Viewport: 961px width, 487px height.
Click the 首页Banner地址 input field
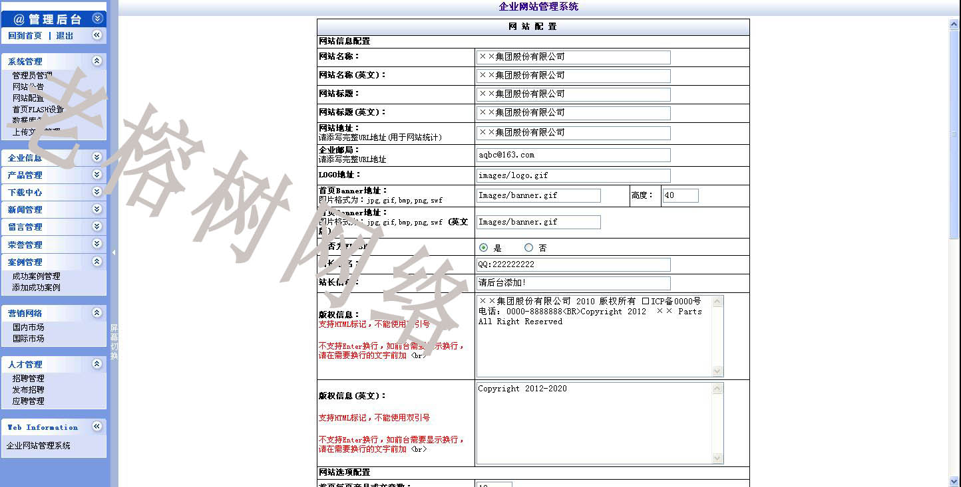(538, 195)
